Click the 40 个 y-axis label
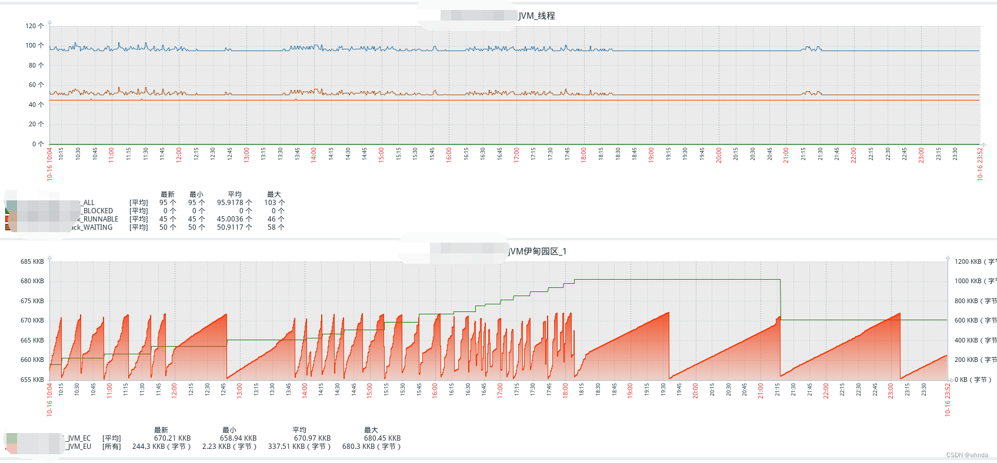997x463 pixels. (x=36, y=105)
